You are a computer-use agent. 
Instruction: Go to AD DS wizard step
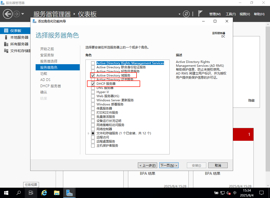coord(45,80)
